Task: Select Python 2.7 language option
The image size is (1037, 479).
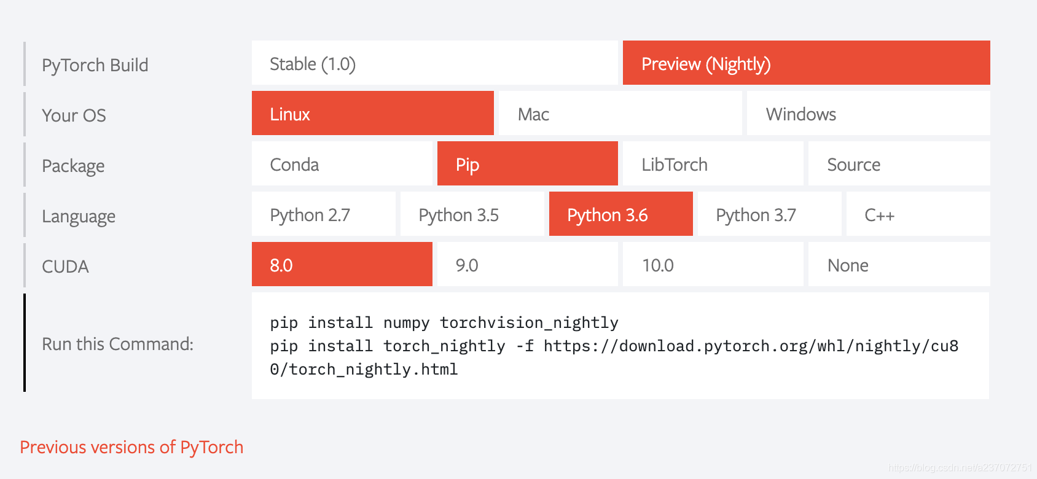Action: (323, 214)
